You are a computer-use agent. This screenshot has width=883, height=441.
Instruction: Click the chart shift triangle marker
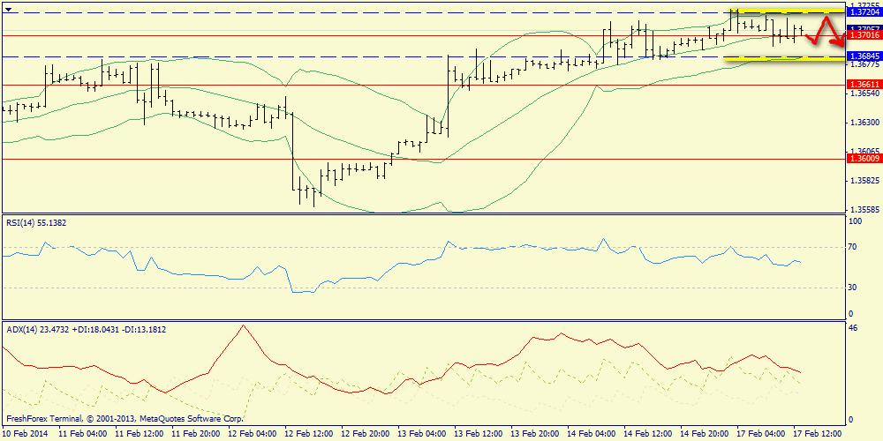point(8,9)
